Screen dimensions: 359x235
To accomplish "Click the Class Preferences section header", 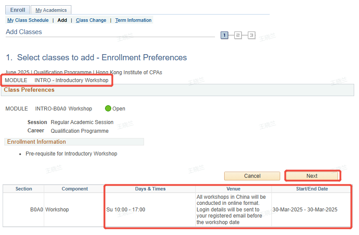I will (x=29, y=90).
